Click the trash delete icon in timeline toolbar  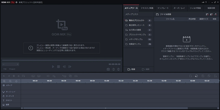[14, 76]
